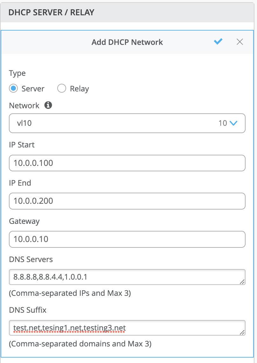Viewport: 257px width, 363px height.
Task: Click the DNS Servers text area
Action: click(x=127, y=277)
